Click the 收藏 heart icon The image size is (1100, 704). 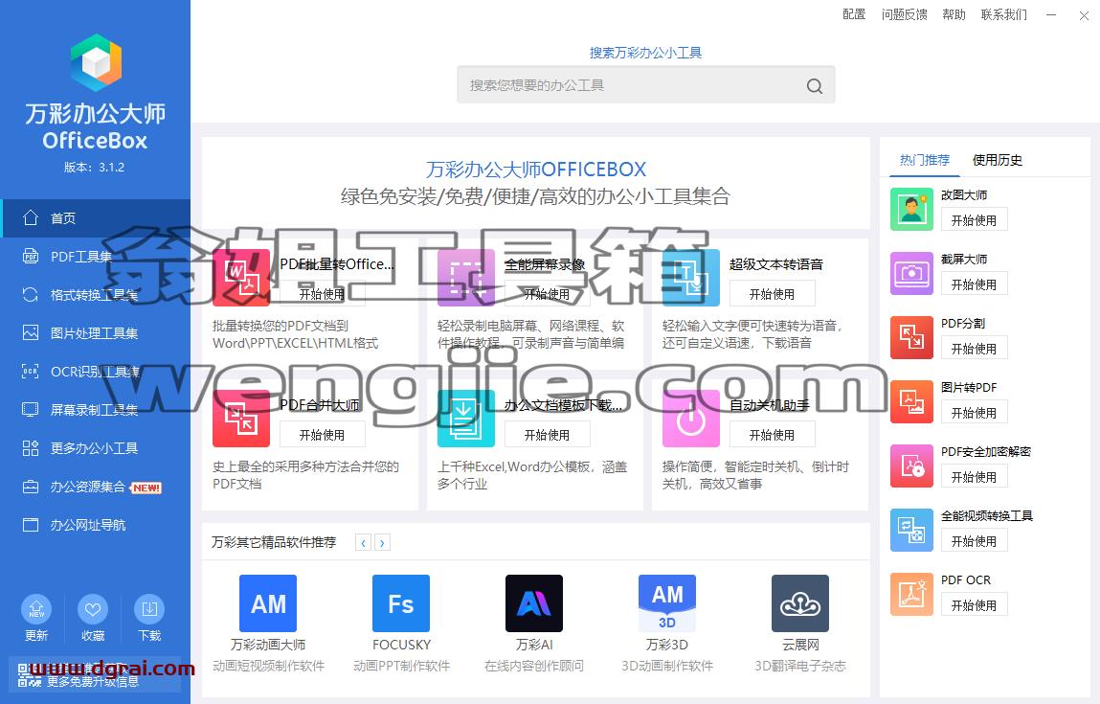click(93, 608)
